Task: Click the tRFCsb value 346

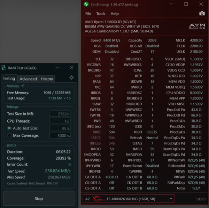Action: pos(112,143)
